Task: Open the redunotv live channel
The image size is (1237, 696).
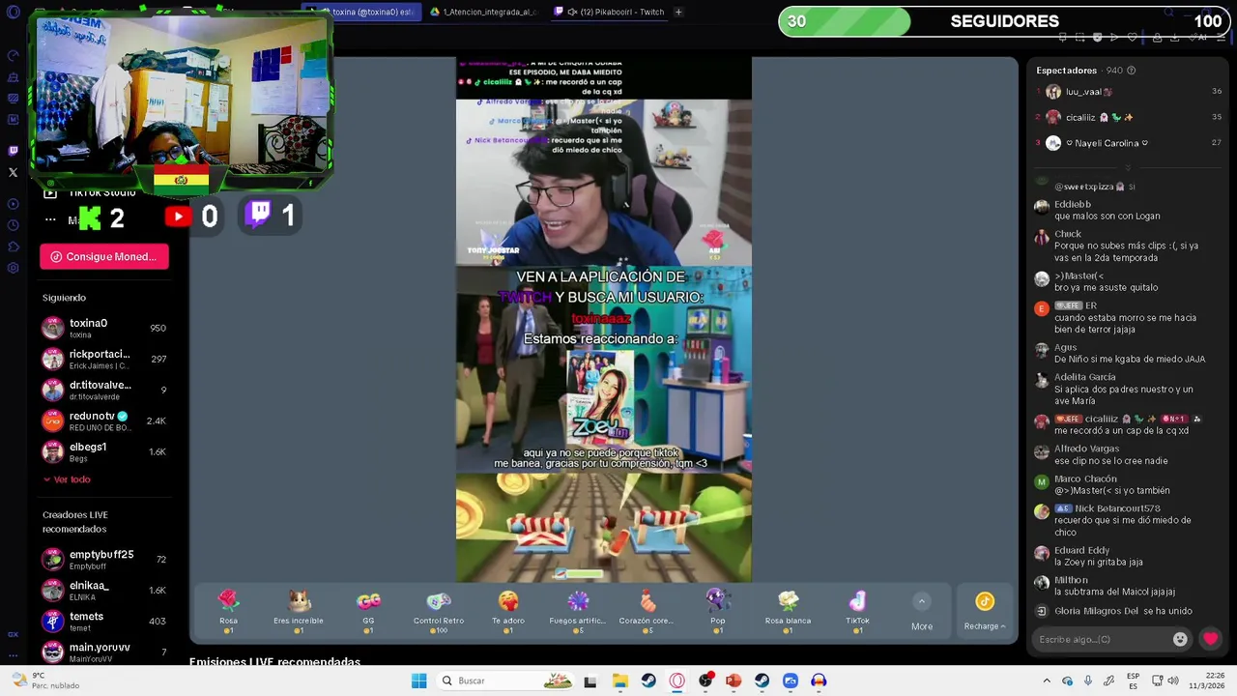Action: coord(103,420)
